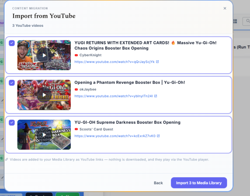Image resolution: width=250 pixels, height=196 pixels.
Task: Uncheck the Scoots' Card Quest video checkbox
Action: tap(12, 123)
